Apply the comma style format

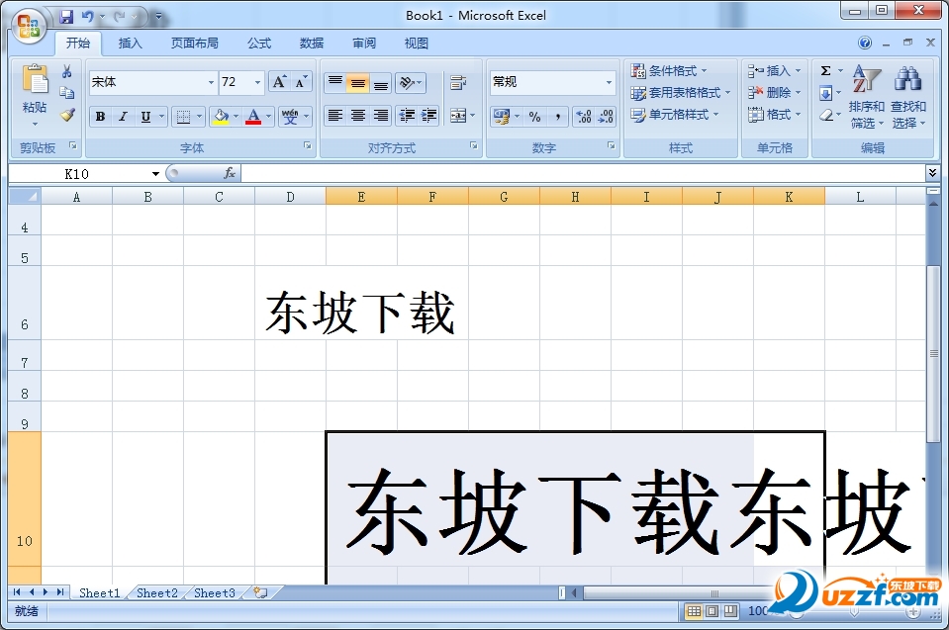557,116
